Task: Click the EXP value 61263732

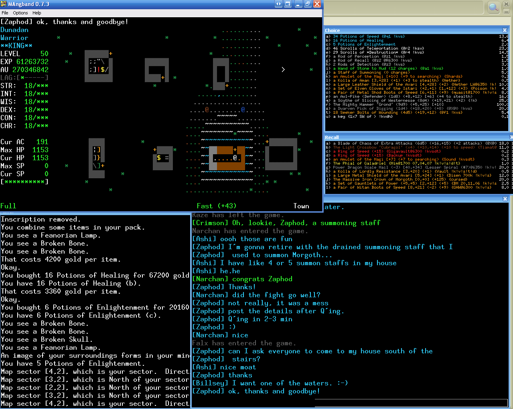Action: click(32, 62)
